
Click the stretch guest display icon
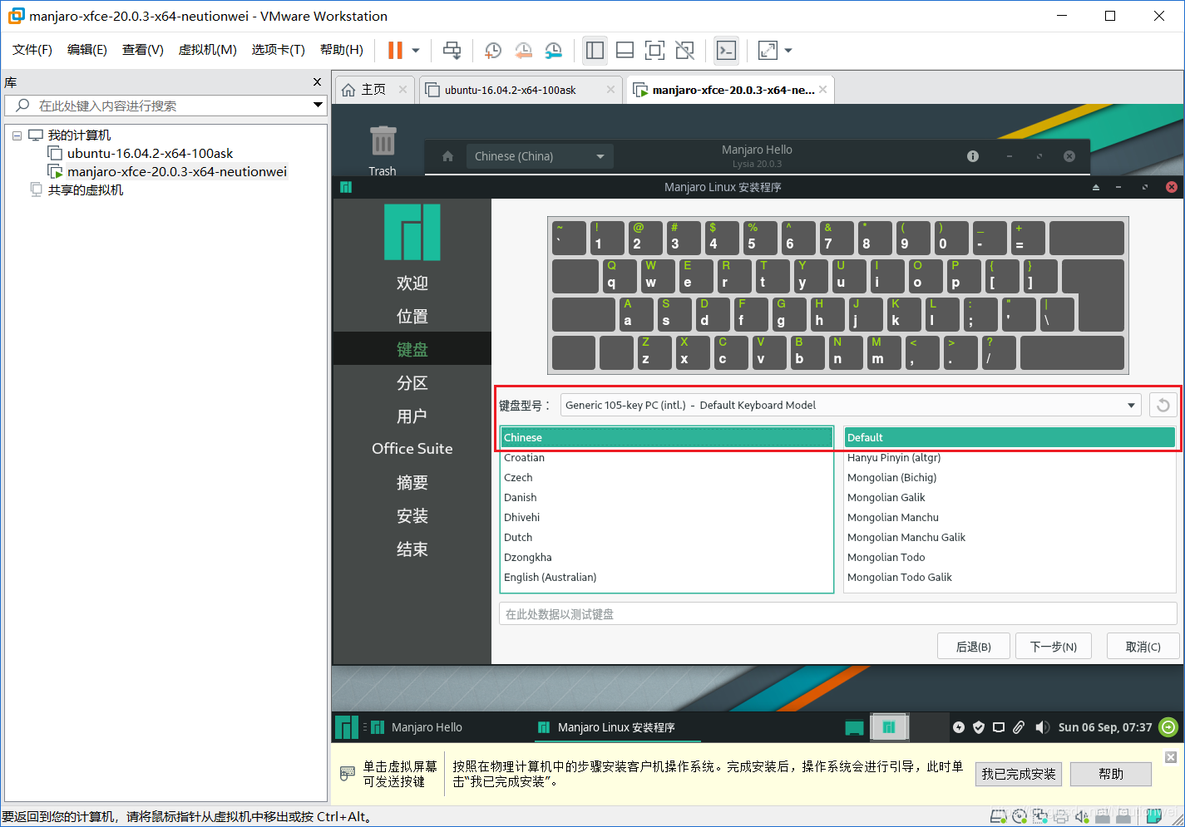coord(768,51)
